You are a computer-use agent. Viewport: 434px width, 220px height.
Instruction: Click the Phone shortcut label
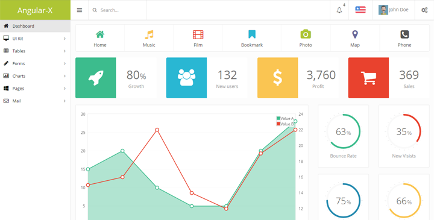[x=404, y=45]
